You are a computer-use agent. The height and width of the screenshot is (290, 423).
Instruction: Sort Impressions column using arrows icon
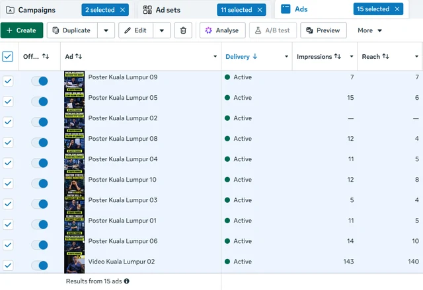338,56
